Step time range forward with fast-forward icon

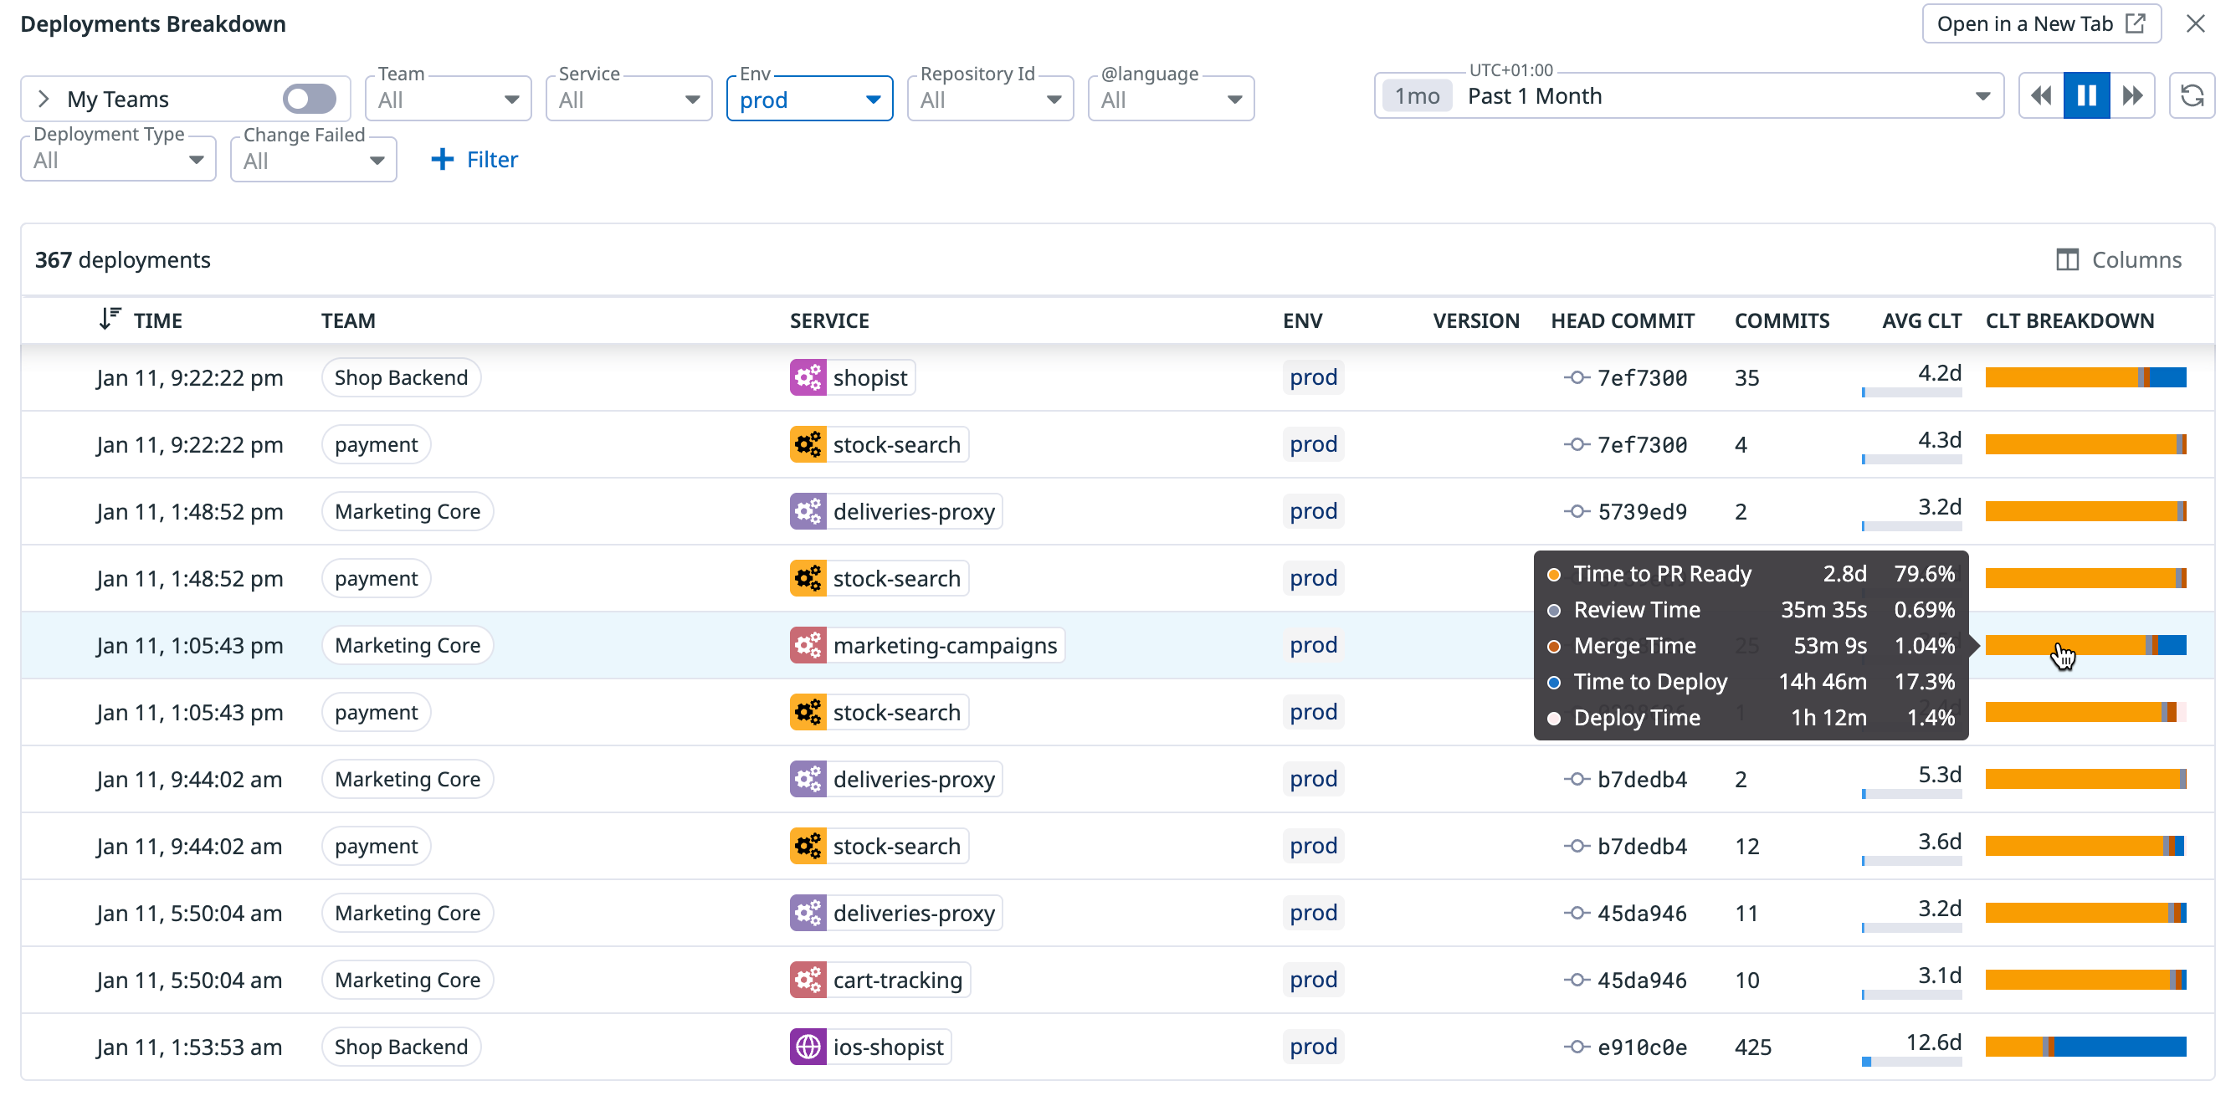pyautogui.click(x=2132, y=95)
